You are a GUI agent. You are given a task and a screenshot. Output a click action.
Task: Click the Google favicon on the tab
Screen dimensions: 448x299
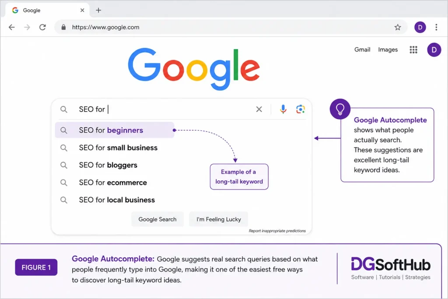point(15,11)
